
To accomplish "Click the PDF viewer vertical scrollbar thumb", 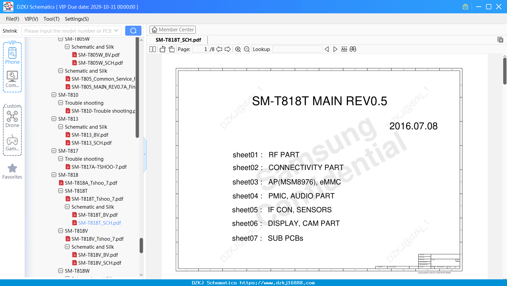I will (x=505, y=71).
